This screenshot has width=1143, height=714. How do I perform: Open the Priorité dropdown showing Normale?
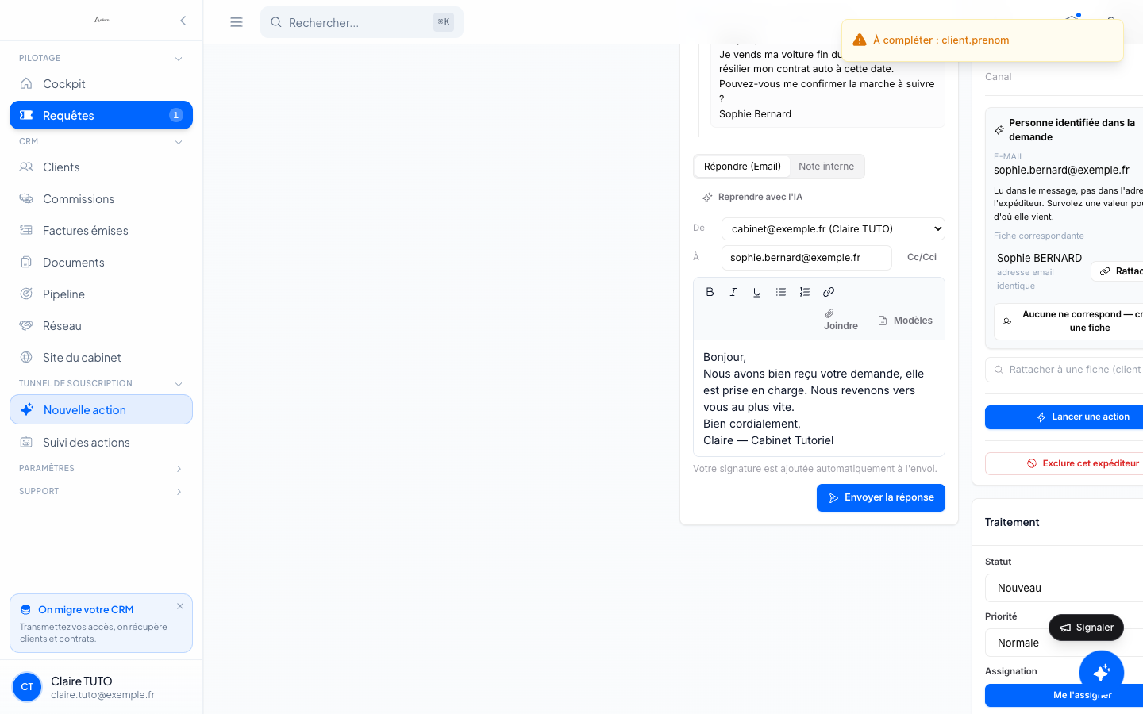(1064, 643)
